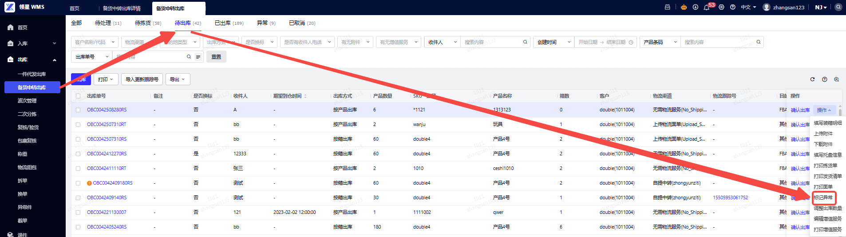
Task: Open the inbox tray icon in top bar
Action: (x=667, y=7)
